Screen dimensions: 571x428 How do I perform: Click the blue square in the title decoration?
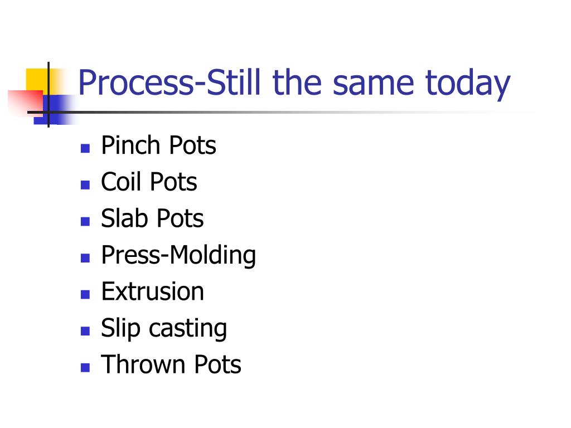[55, 110]
